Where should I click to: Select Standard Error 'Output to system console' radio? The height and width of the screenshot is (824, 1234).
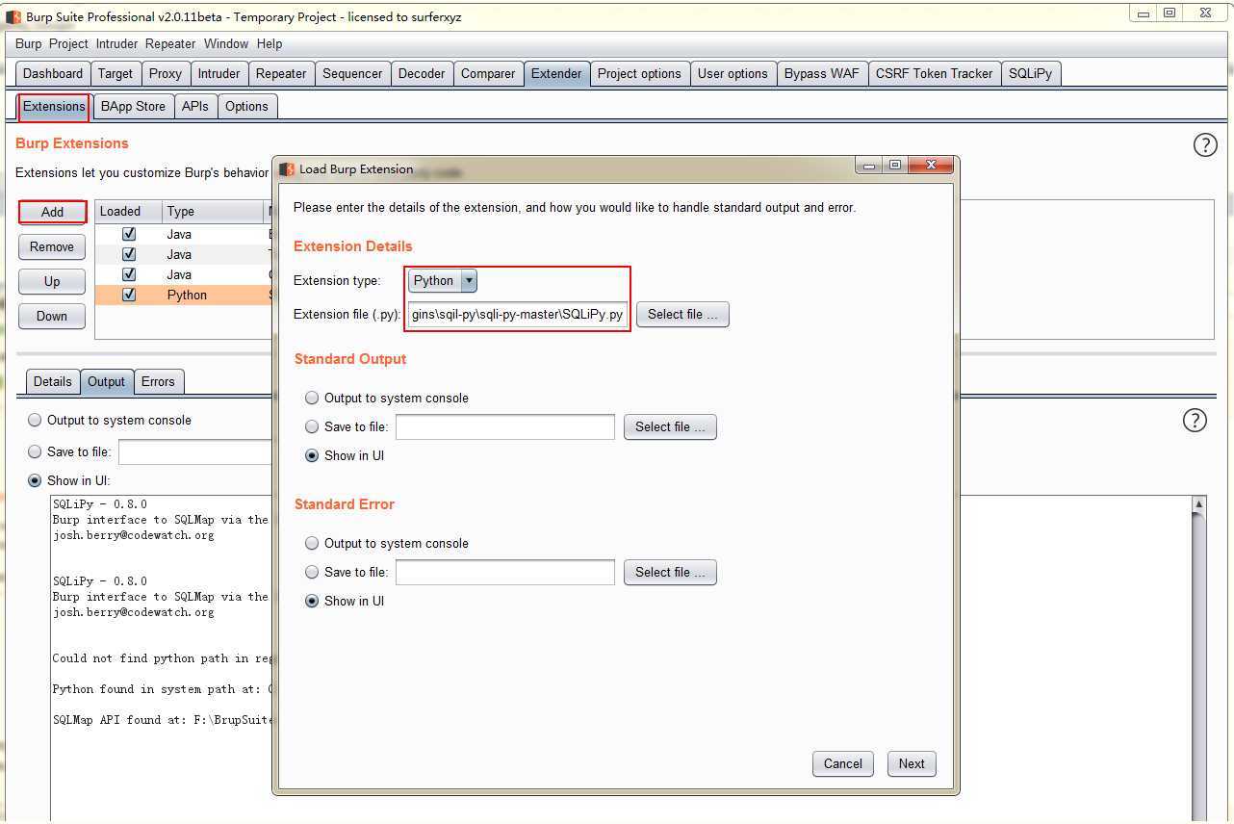point(312,543)
